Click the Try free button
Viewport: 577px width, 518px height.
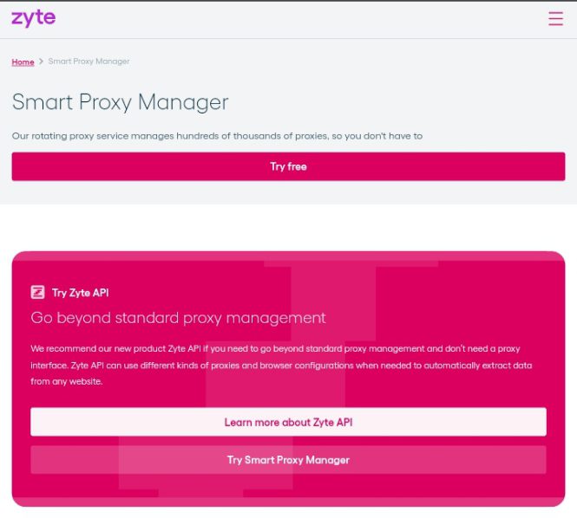[288, 166]
